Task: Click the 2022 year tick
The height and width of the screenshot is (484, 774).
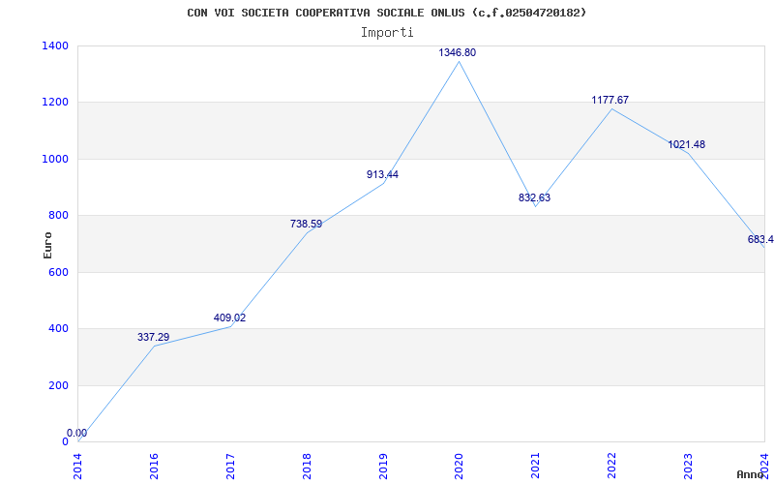Action: coord(612,466)
